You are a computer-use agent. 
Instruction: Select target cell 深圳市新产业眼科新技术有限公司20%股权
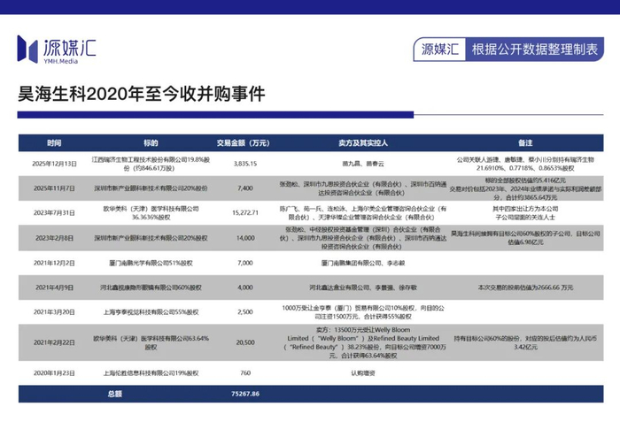coord(151,238)
